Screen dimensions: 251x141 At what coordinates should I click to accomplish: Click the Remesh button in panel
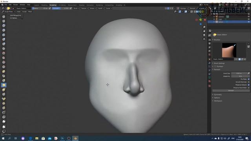[x=231, y=90]
